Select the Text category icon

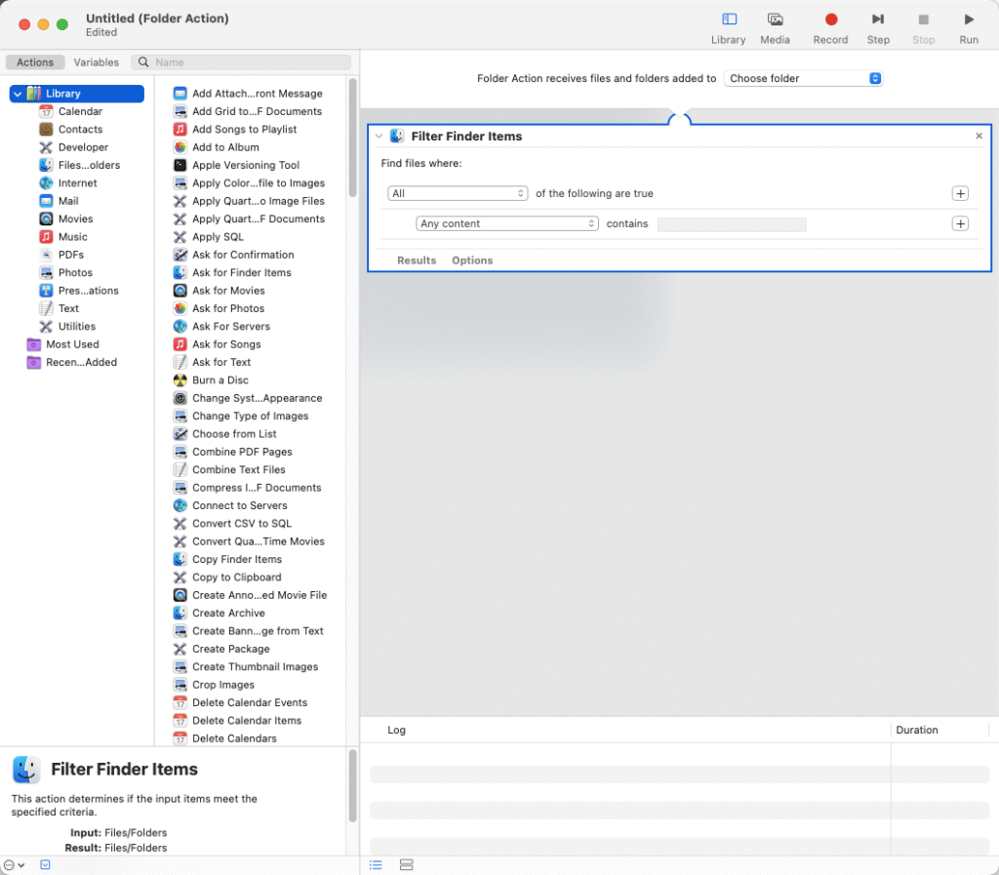(46, 308)
